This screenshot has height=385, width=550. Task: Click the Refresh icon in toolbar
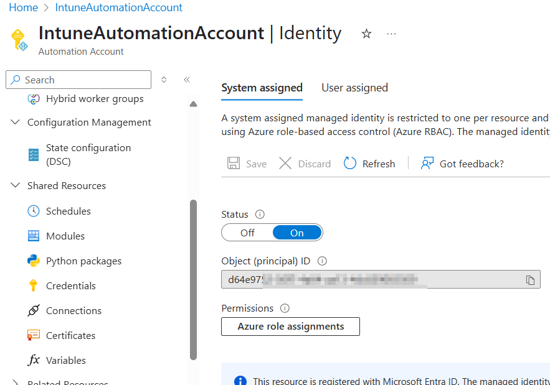coord(350,164)
